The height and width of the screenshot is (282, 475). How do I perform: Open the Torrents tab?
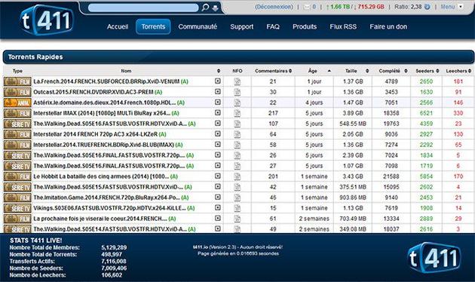click(x=153, y=26)
